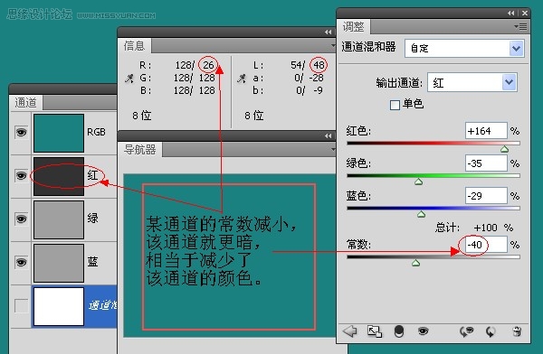Click the 常数 value field -40

tap(486, 245)
